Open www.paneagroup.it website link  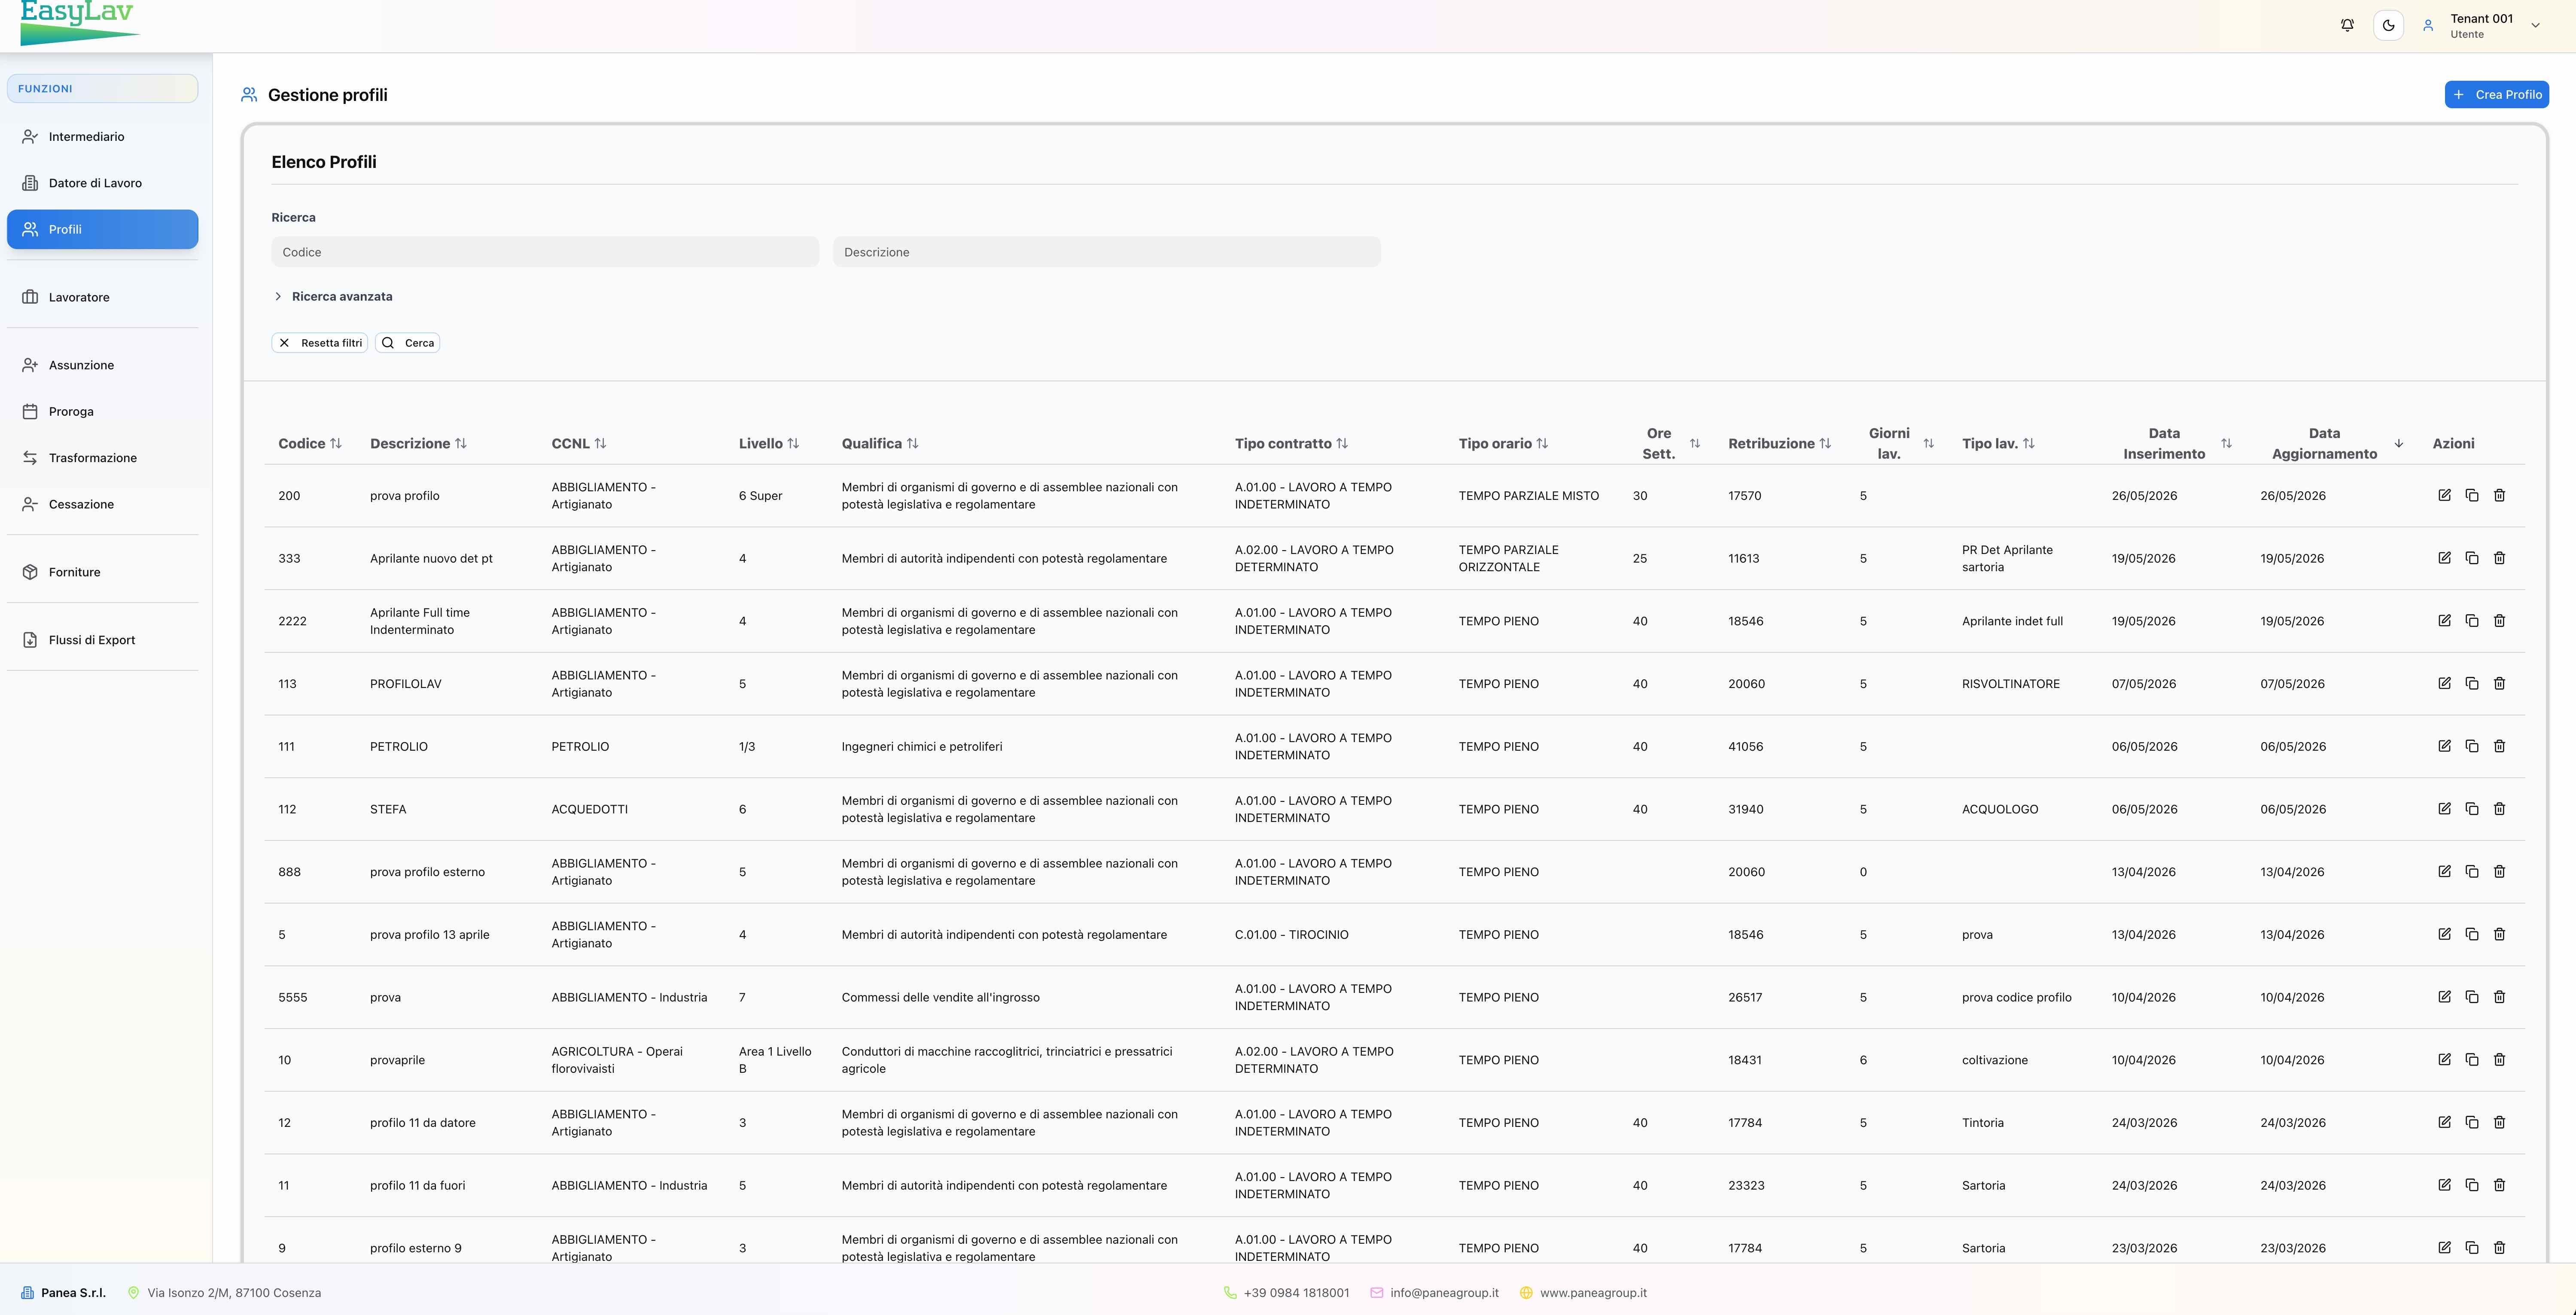1593,1293
